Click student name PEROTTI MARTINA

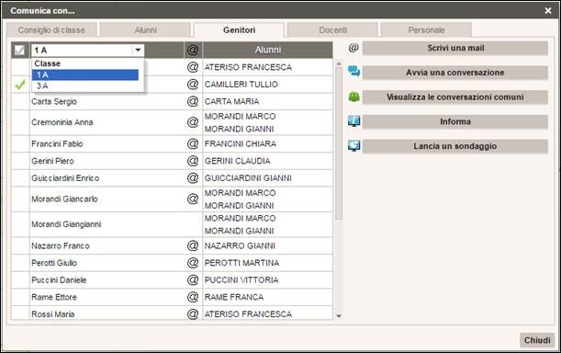241,263
